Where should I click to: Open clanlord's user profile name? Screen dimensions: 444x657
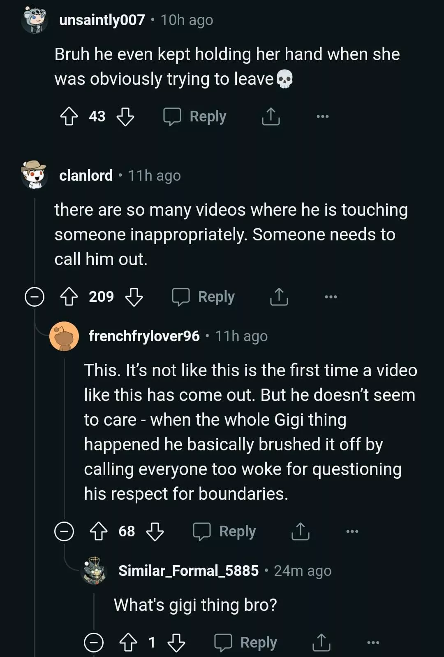point(86,176)
